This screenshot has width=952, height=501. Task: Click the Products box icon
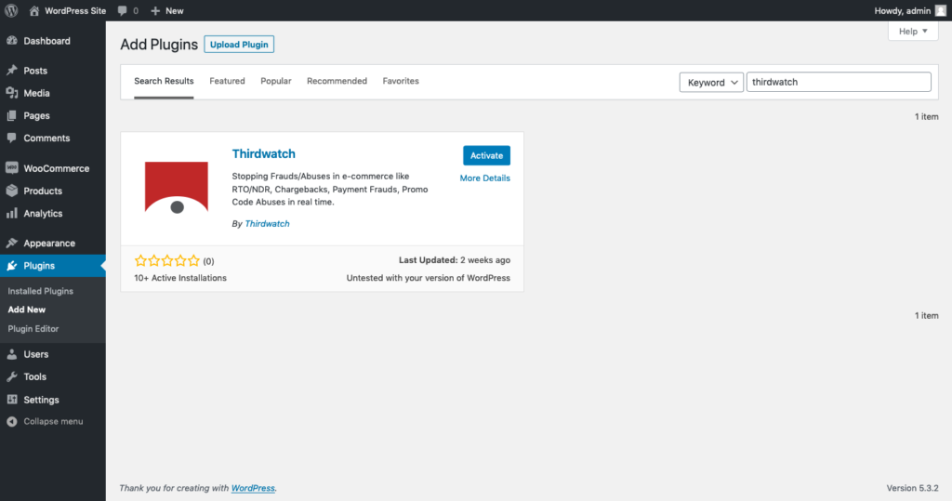click(x=11, y=191)
